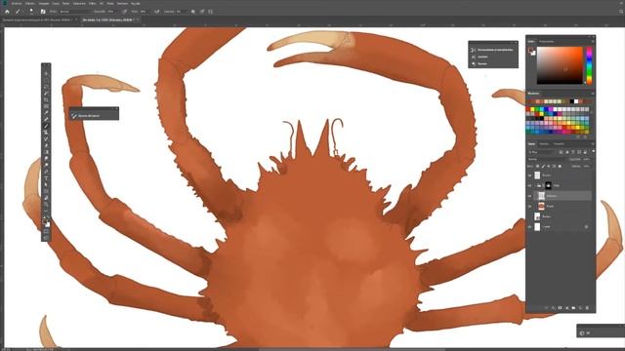Toggle lock image pixels brush icon
This screenshot has width=625, height=351.
[543, 166]
